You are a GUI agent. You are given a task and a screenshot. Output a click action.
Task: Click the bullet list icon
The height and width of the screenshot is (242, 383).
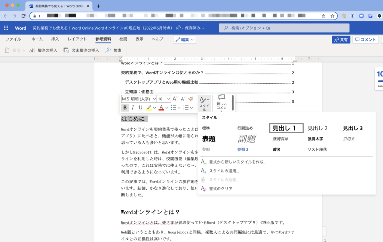[173, 108]
